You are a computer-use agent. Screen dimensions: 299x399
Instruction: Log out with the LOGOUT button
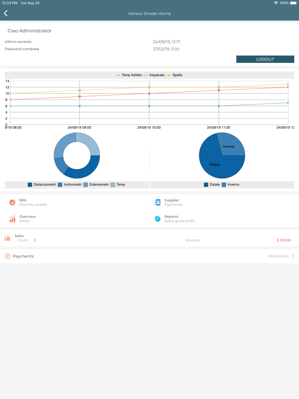[265, 59]
